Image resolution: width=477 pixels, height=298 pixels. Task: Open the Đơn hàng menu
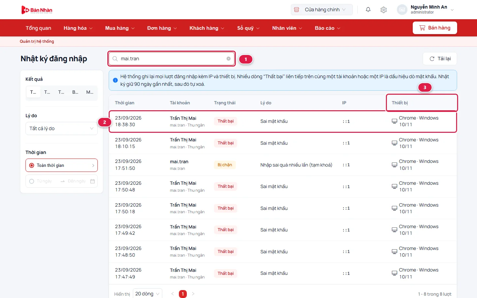point(162,28)
